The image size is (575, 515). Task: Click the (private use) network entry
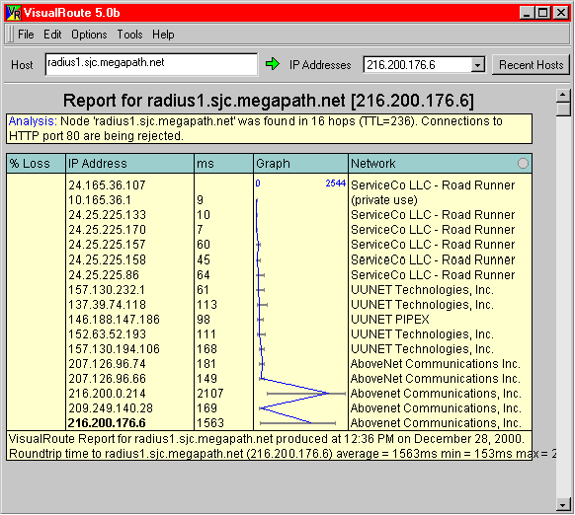[x=384, y=200]
